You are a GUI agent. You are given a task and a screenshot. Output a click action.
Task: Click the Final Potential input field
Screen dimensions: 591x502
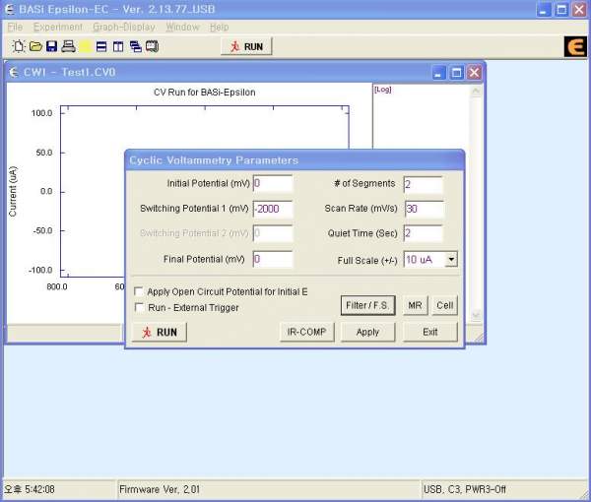[x=273, y=259]
